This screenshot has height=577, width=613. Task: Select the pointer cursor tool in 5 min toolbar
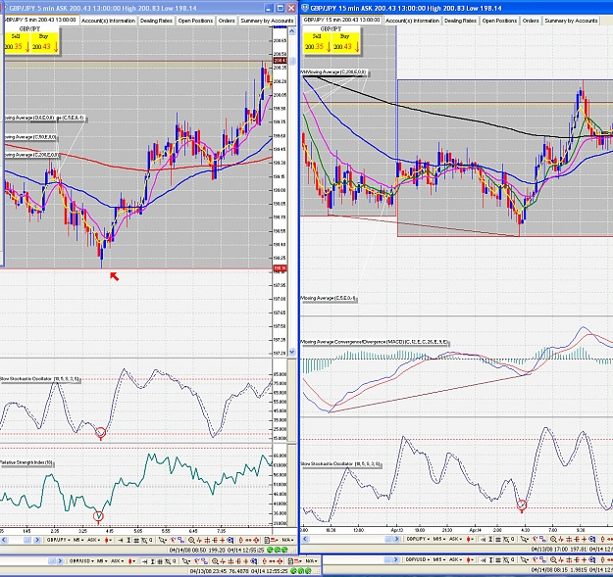pos(162,540)
